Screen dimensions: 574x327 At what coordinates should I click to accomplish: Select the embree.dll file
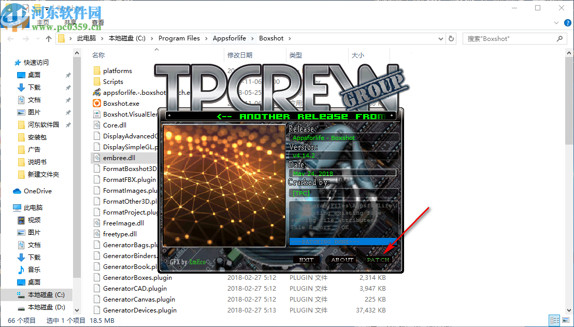(119, 158)
